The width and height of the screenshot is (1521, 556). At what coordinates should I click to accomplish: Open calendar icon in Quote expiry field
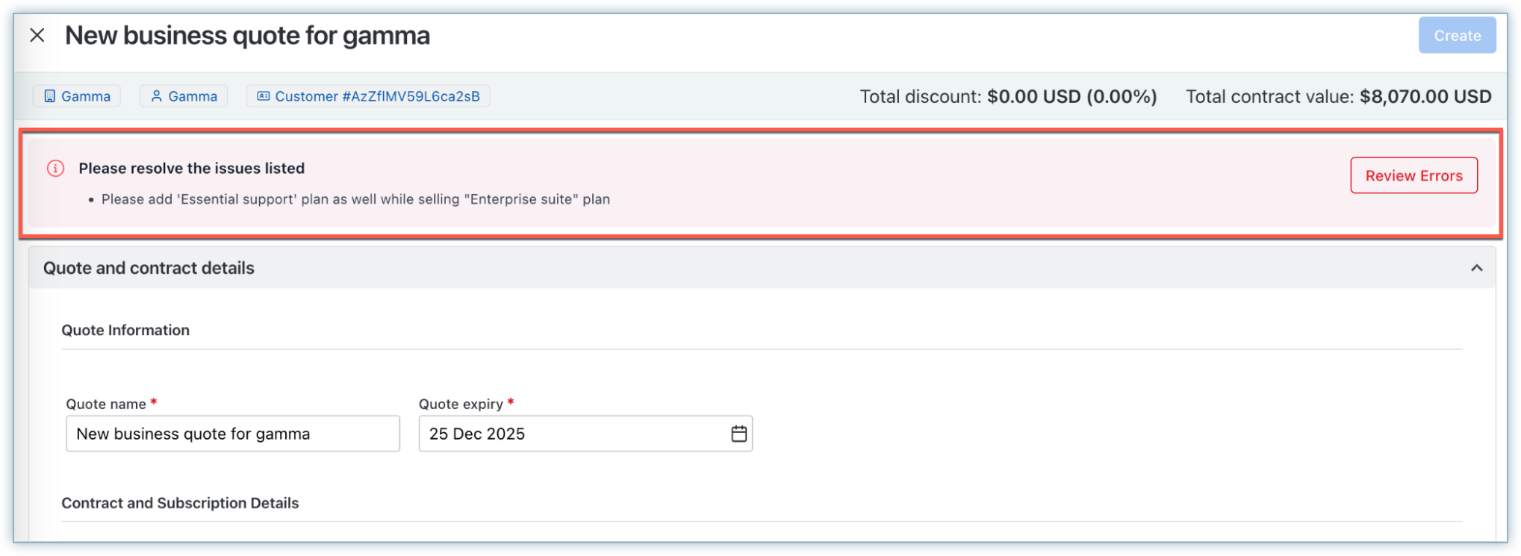tap(738, 434)
